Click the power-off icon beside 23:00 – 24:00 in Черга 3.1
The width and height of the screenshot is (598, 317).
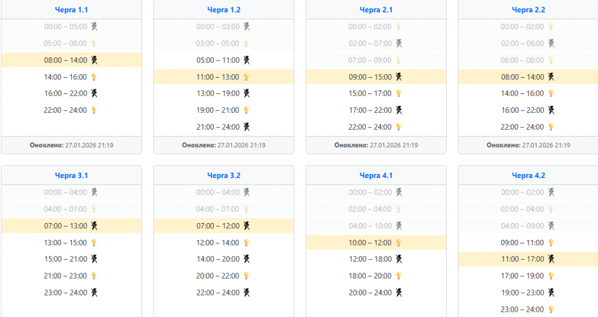point(93,292)
